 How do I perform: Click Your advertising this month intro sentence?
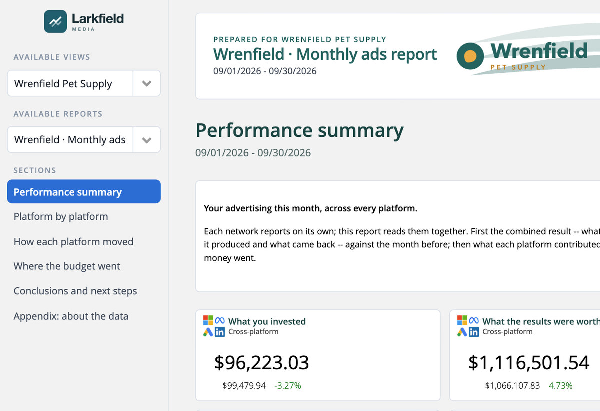click(310, 208)
